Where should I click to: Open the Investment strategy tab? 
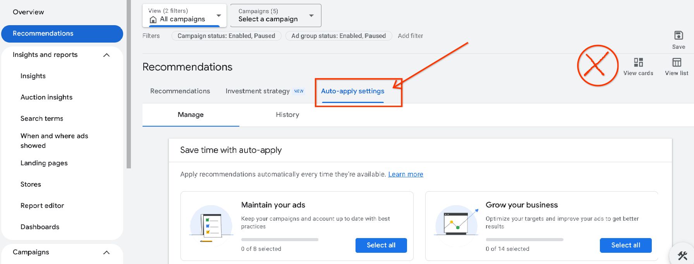[258, 91]
